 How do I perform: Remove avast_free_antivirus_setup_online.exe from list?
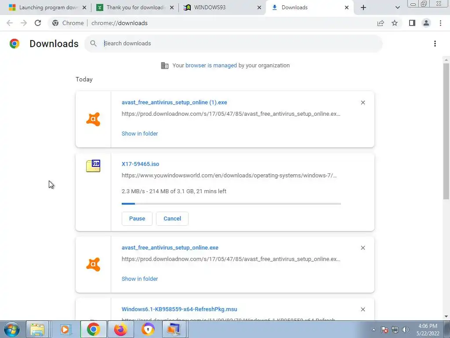[363, 248]
